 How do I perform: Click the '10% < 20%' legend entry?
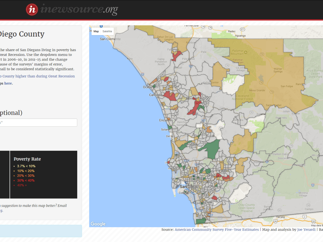26,171
